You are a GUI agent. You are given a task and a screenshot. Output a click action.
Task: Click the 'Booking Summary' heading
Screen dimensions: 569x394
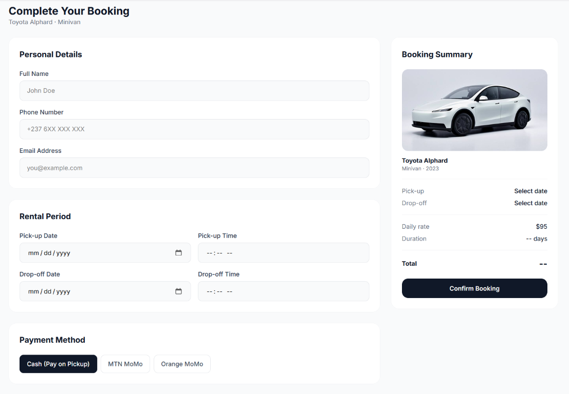tap(437, 54)
